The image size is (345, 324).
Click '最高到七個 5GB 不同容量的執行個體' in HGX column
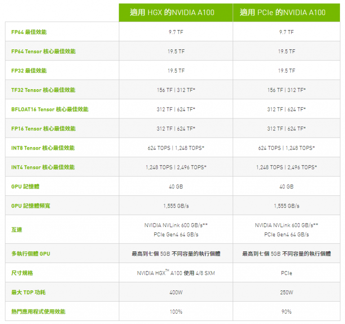(176, 254)
